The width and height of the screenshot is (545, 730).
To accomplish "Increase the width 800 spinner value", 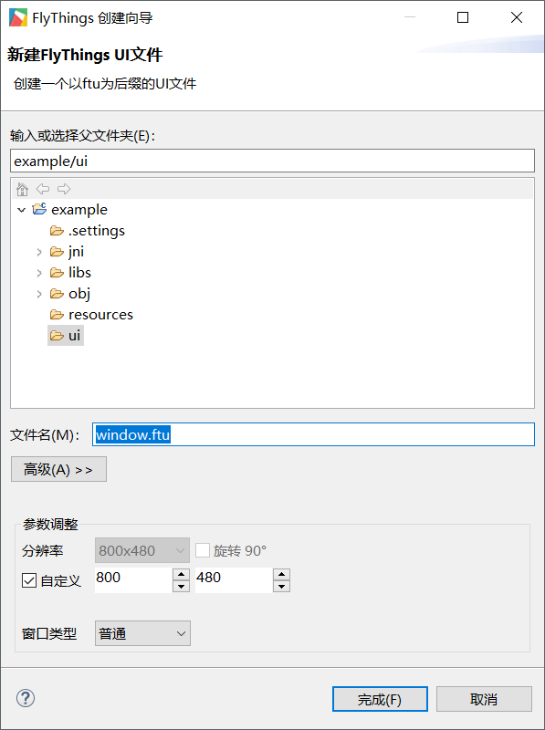I will coord(181,575).
